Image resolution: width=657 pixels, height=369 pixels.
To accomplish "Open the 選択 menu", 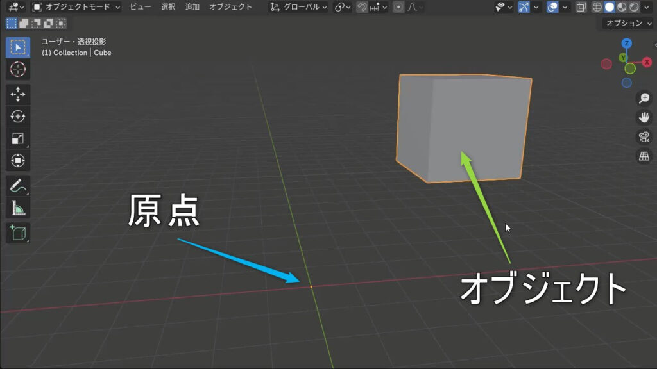I will (x=168, y=7).
